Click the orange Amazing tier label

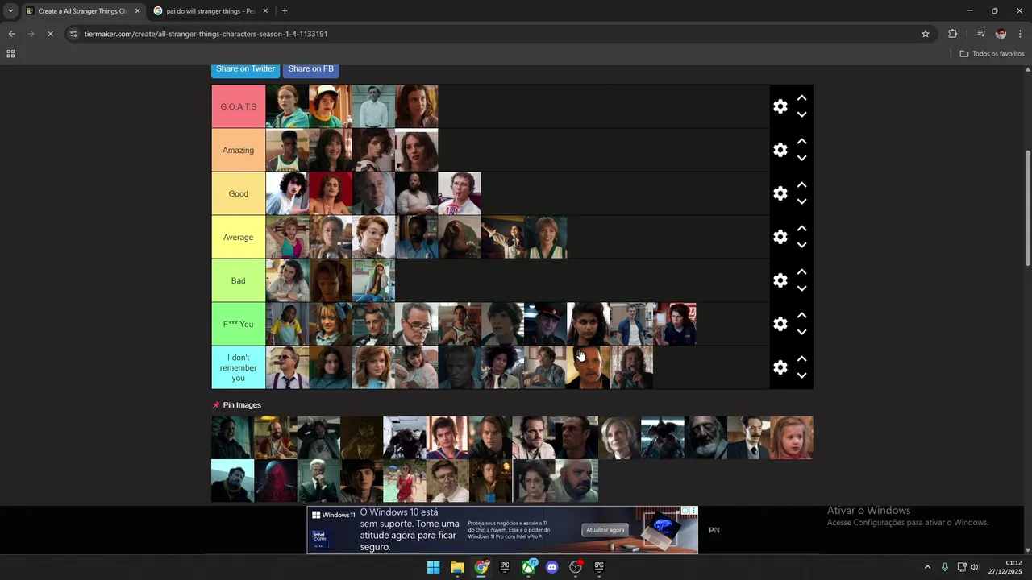[x=238, y=150]
